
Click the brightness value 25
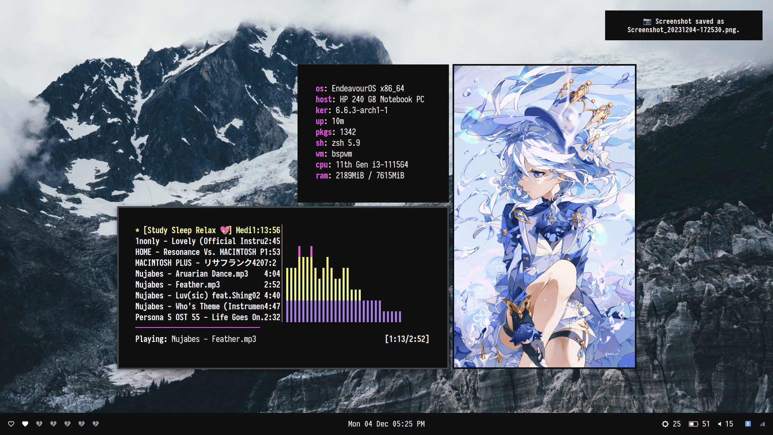pyautogui.click(x=677, y=424)
